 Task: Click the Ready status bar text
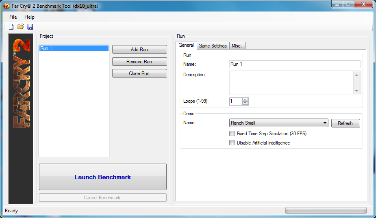(x=11, y=211)
